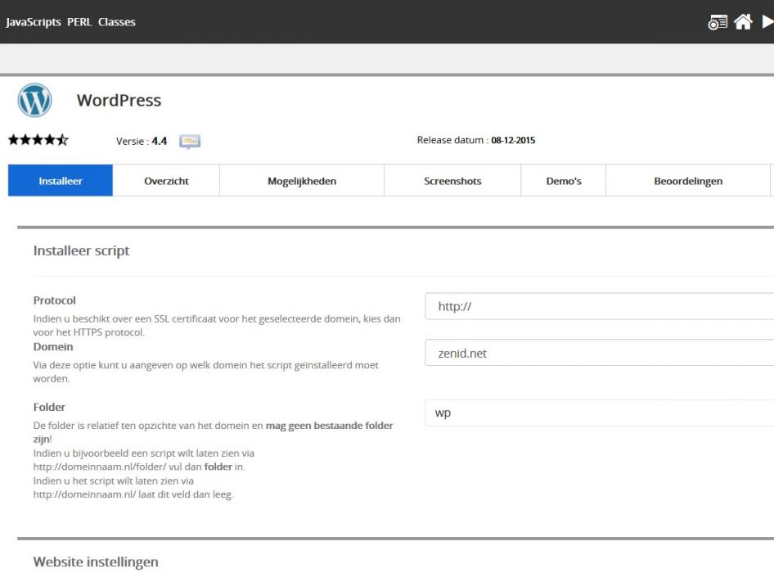Image resolution: width=774 pixels, height=573 pixels.
Task: Open the Classes category
Action: tap(116, 22)
